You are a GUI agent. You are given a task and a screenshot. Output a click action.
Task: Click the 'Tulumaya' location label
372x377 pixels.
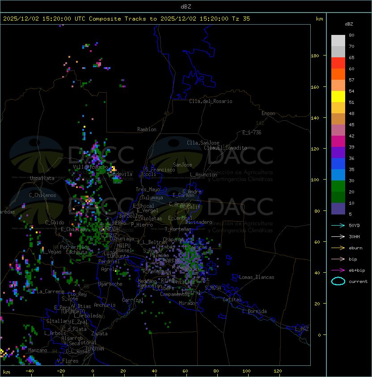152,197
